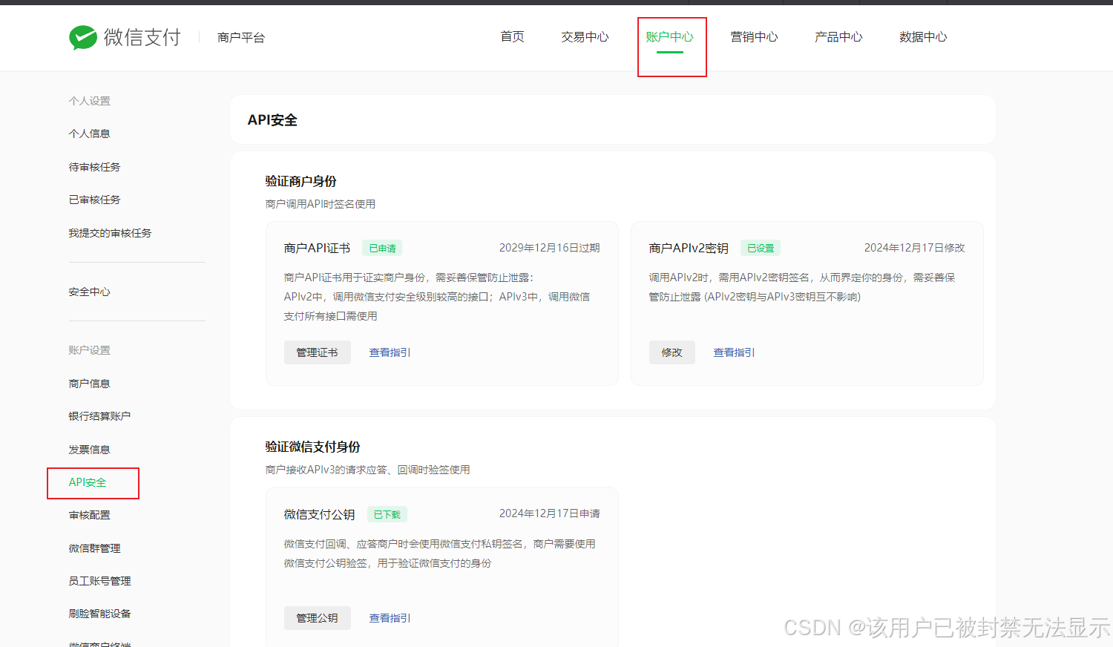Screen dimensions: 1113x647
Task: Open 商户信息 sidebar item
Action: point(90,384)
